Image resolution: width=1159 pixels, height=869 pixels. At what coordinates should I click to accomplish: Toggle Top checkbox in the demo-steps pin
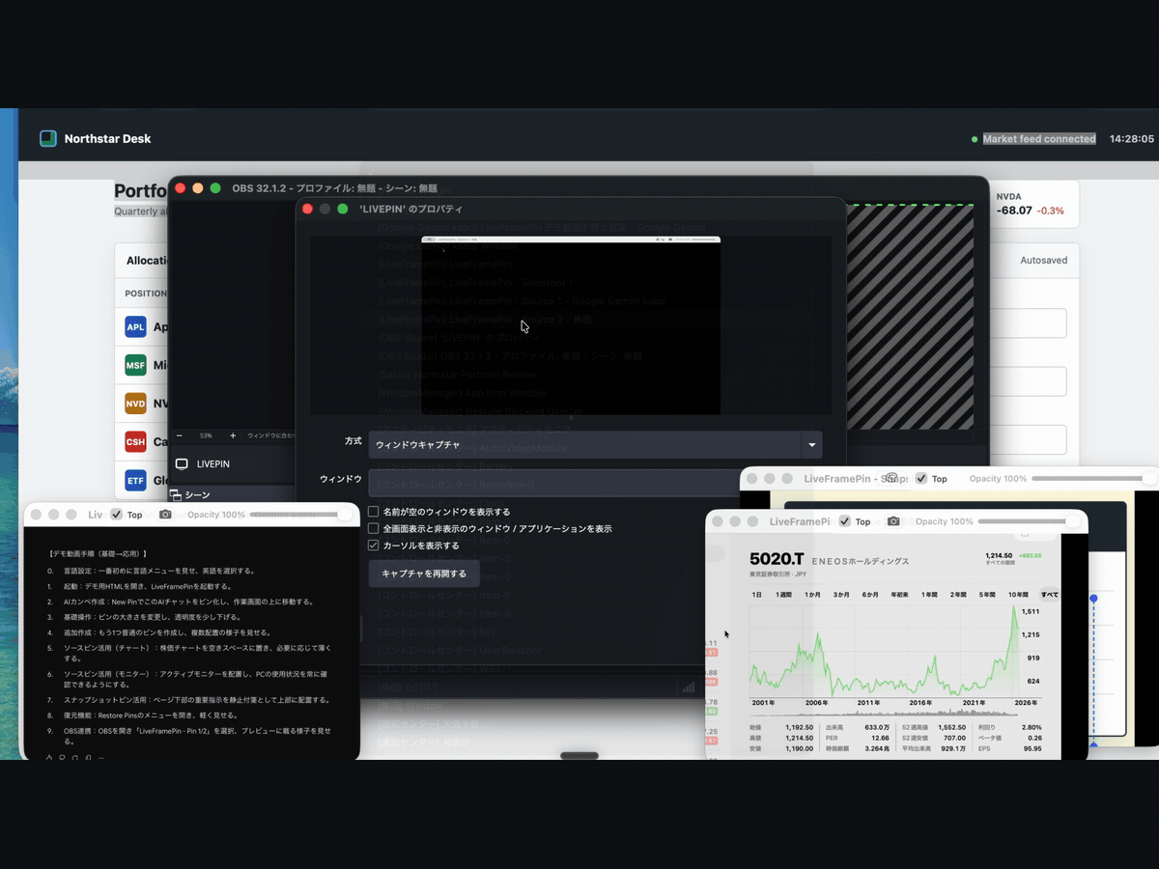[117, 515]
